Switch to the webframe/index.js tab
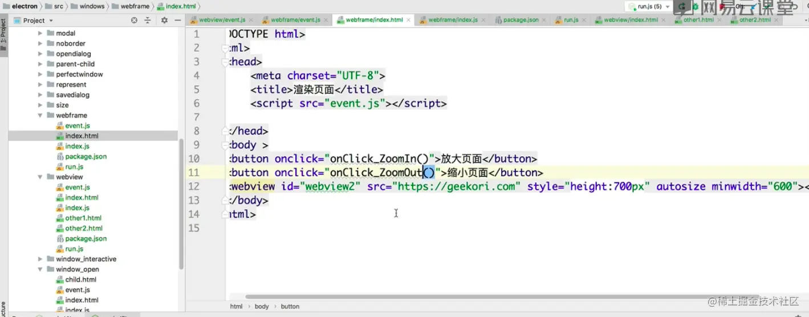The height and width of the screenshot is (317, 809). click(453, 20)
